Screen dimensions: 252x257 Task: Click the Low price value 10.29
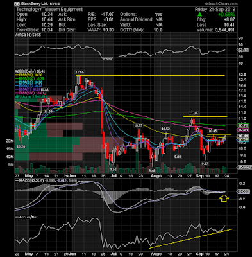[x=46, y=25]
